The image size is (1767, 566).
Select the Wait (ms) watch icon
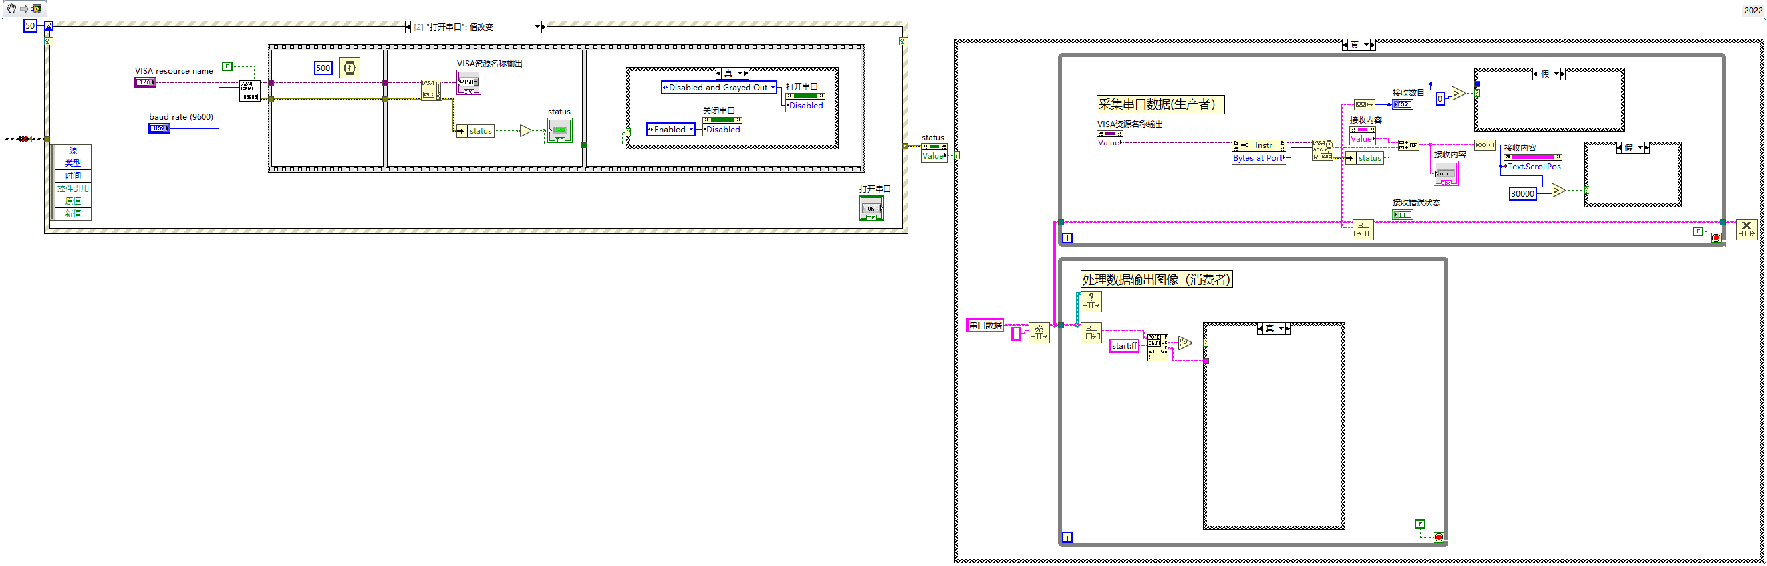pos(350,68)
